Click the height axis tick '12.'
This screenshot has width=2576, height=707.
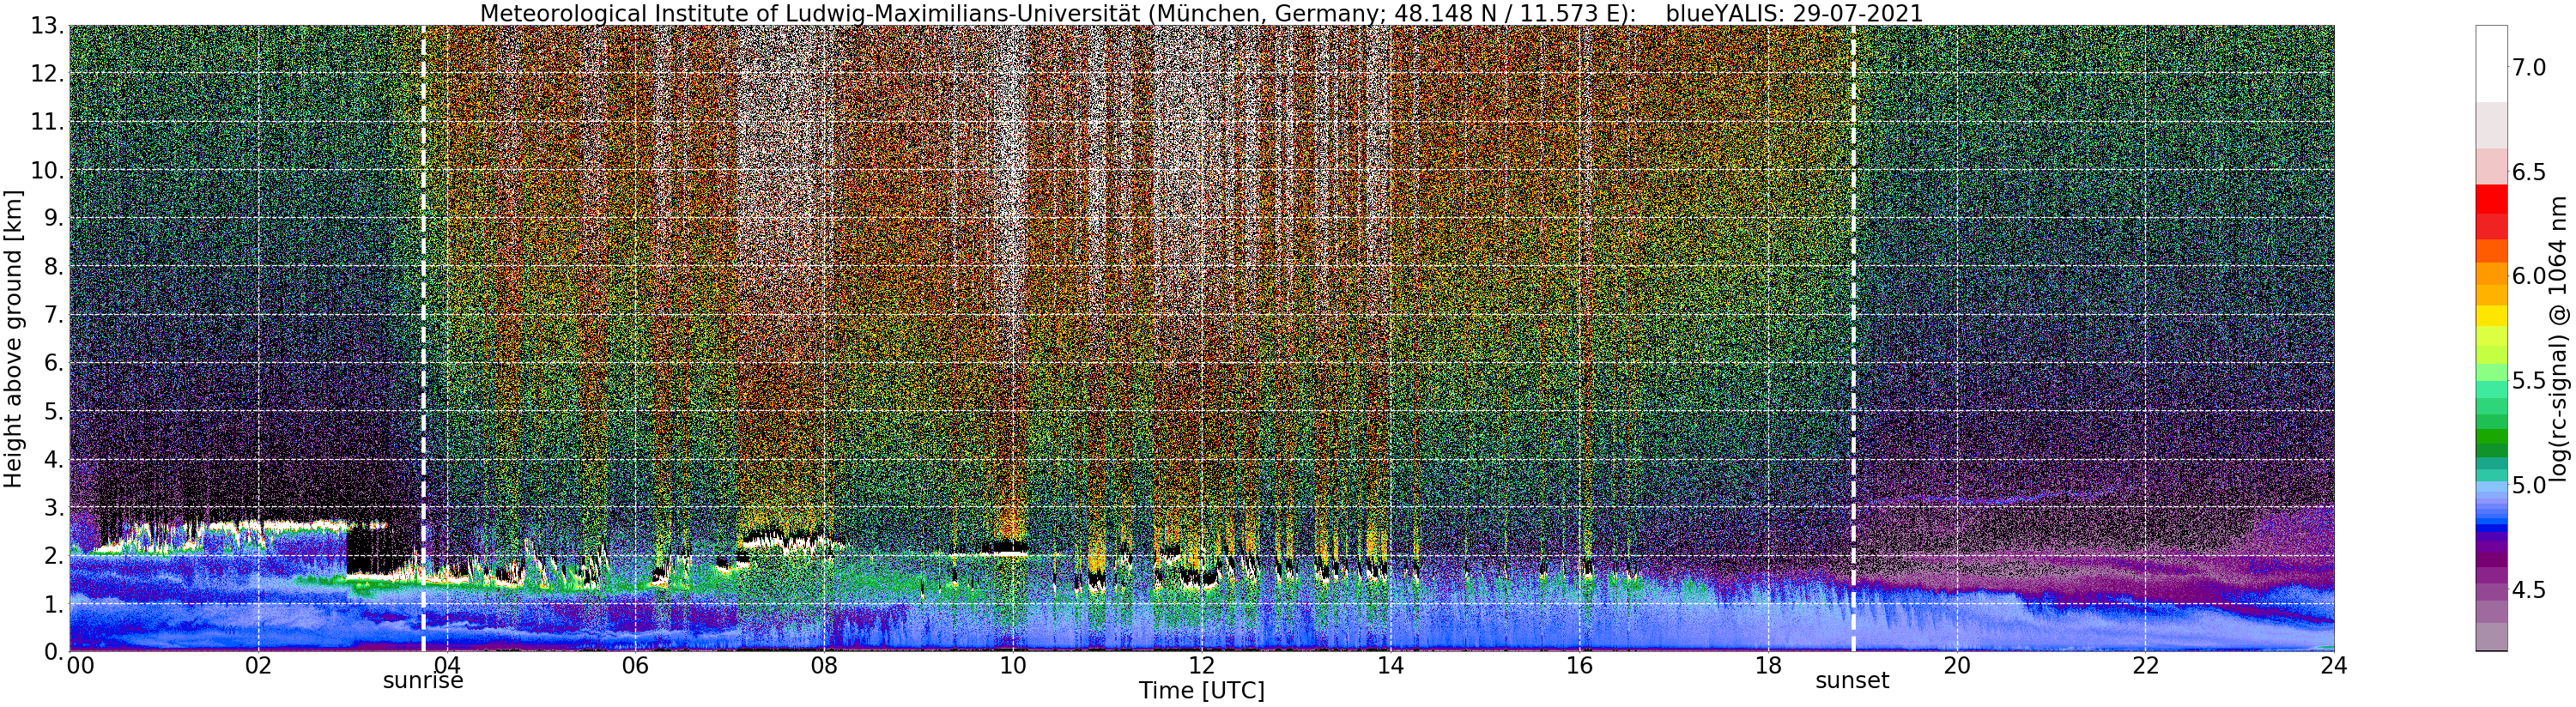pos(47,74)
